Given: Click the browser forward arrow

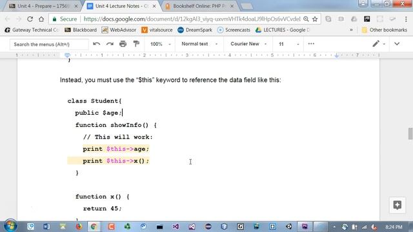Looking at the screenshot, I should [x=19, y=19].
